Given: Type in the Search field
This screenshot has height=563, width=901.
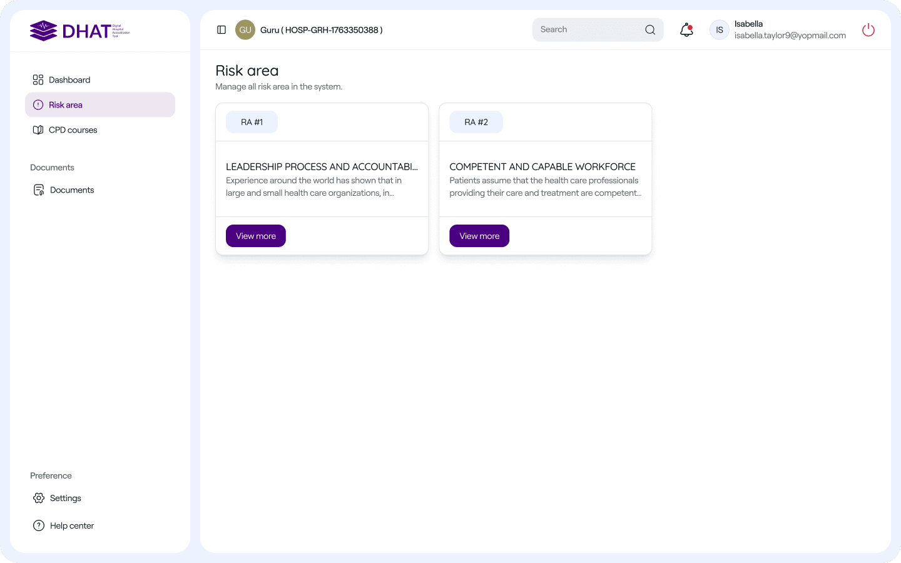Looking at the screenshot, I should pos(588,30).
